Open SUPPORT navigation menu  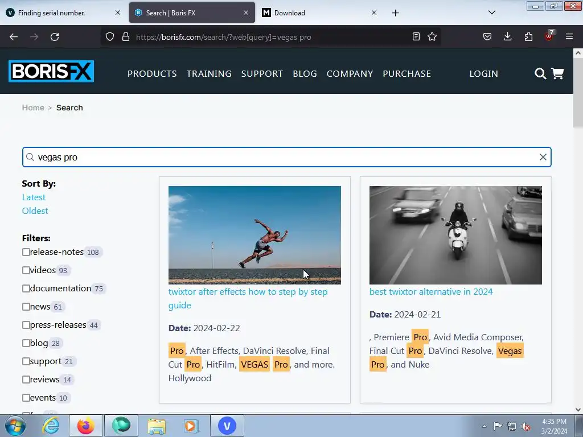[x=262, y=73]
